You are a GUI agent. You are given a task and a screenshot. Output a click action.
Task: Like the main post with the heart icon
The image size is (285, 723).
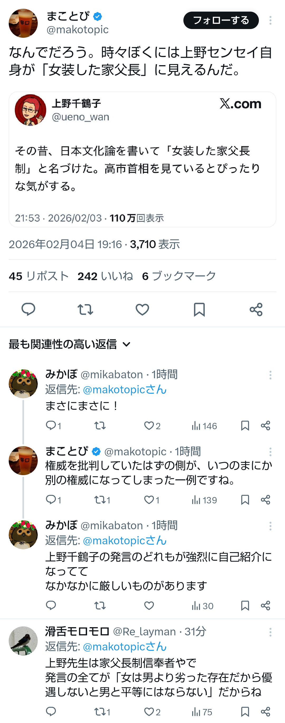142,309
